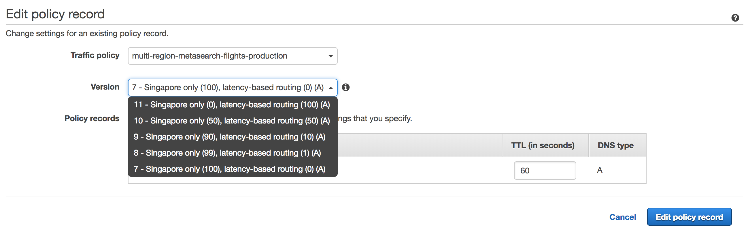Click the Cancel link
Screen dimensions: 748x236
(622, 217)
